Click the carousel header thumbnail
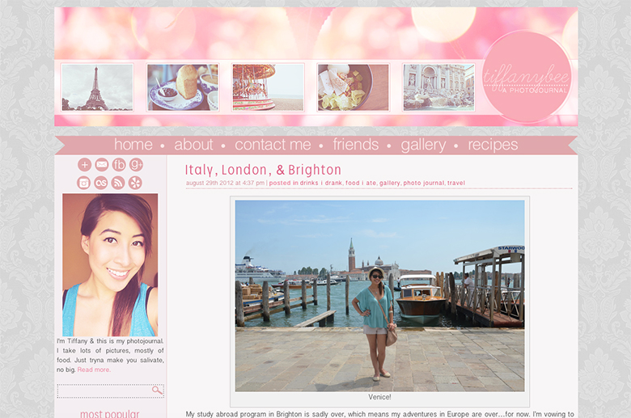631x418 pixels. pyautogui.click(x=268, y=87)
